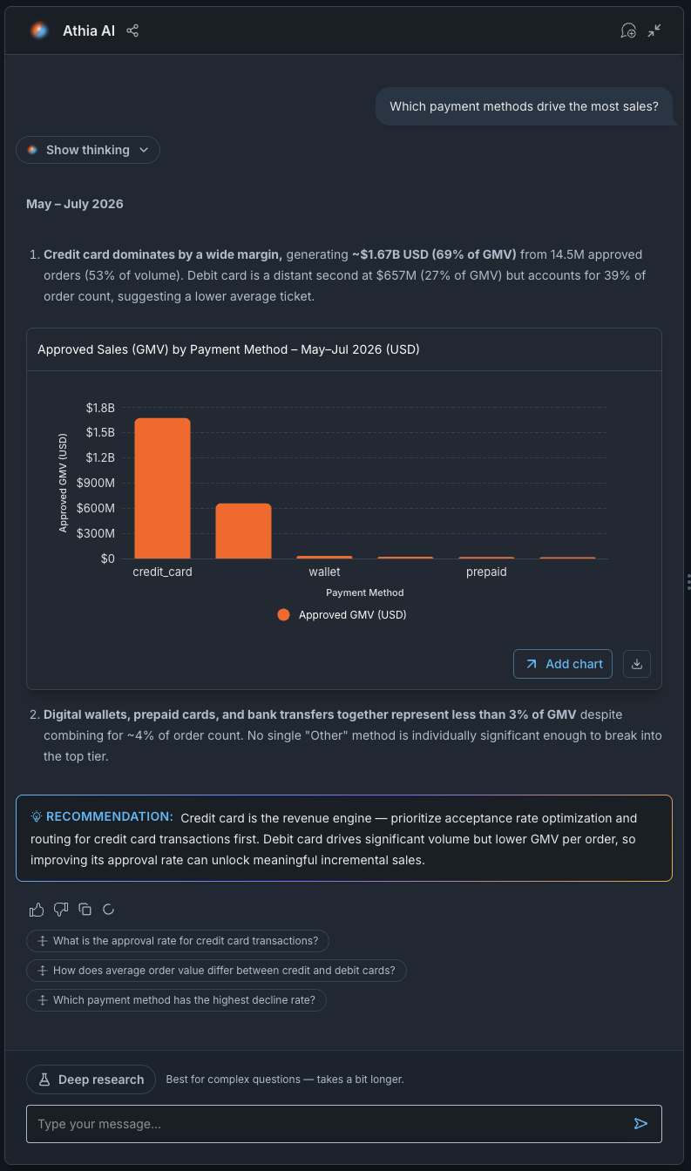Click the share icon next to Athia AI
This screenshot has width=691, height=1171.
click(x=132, y=30)
